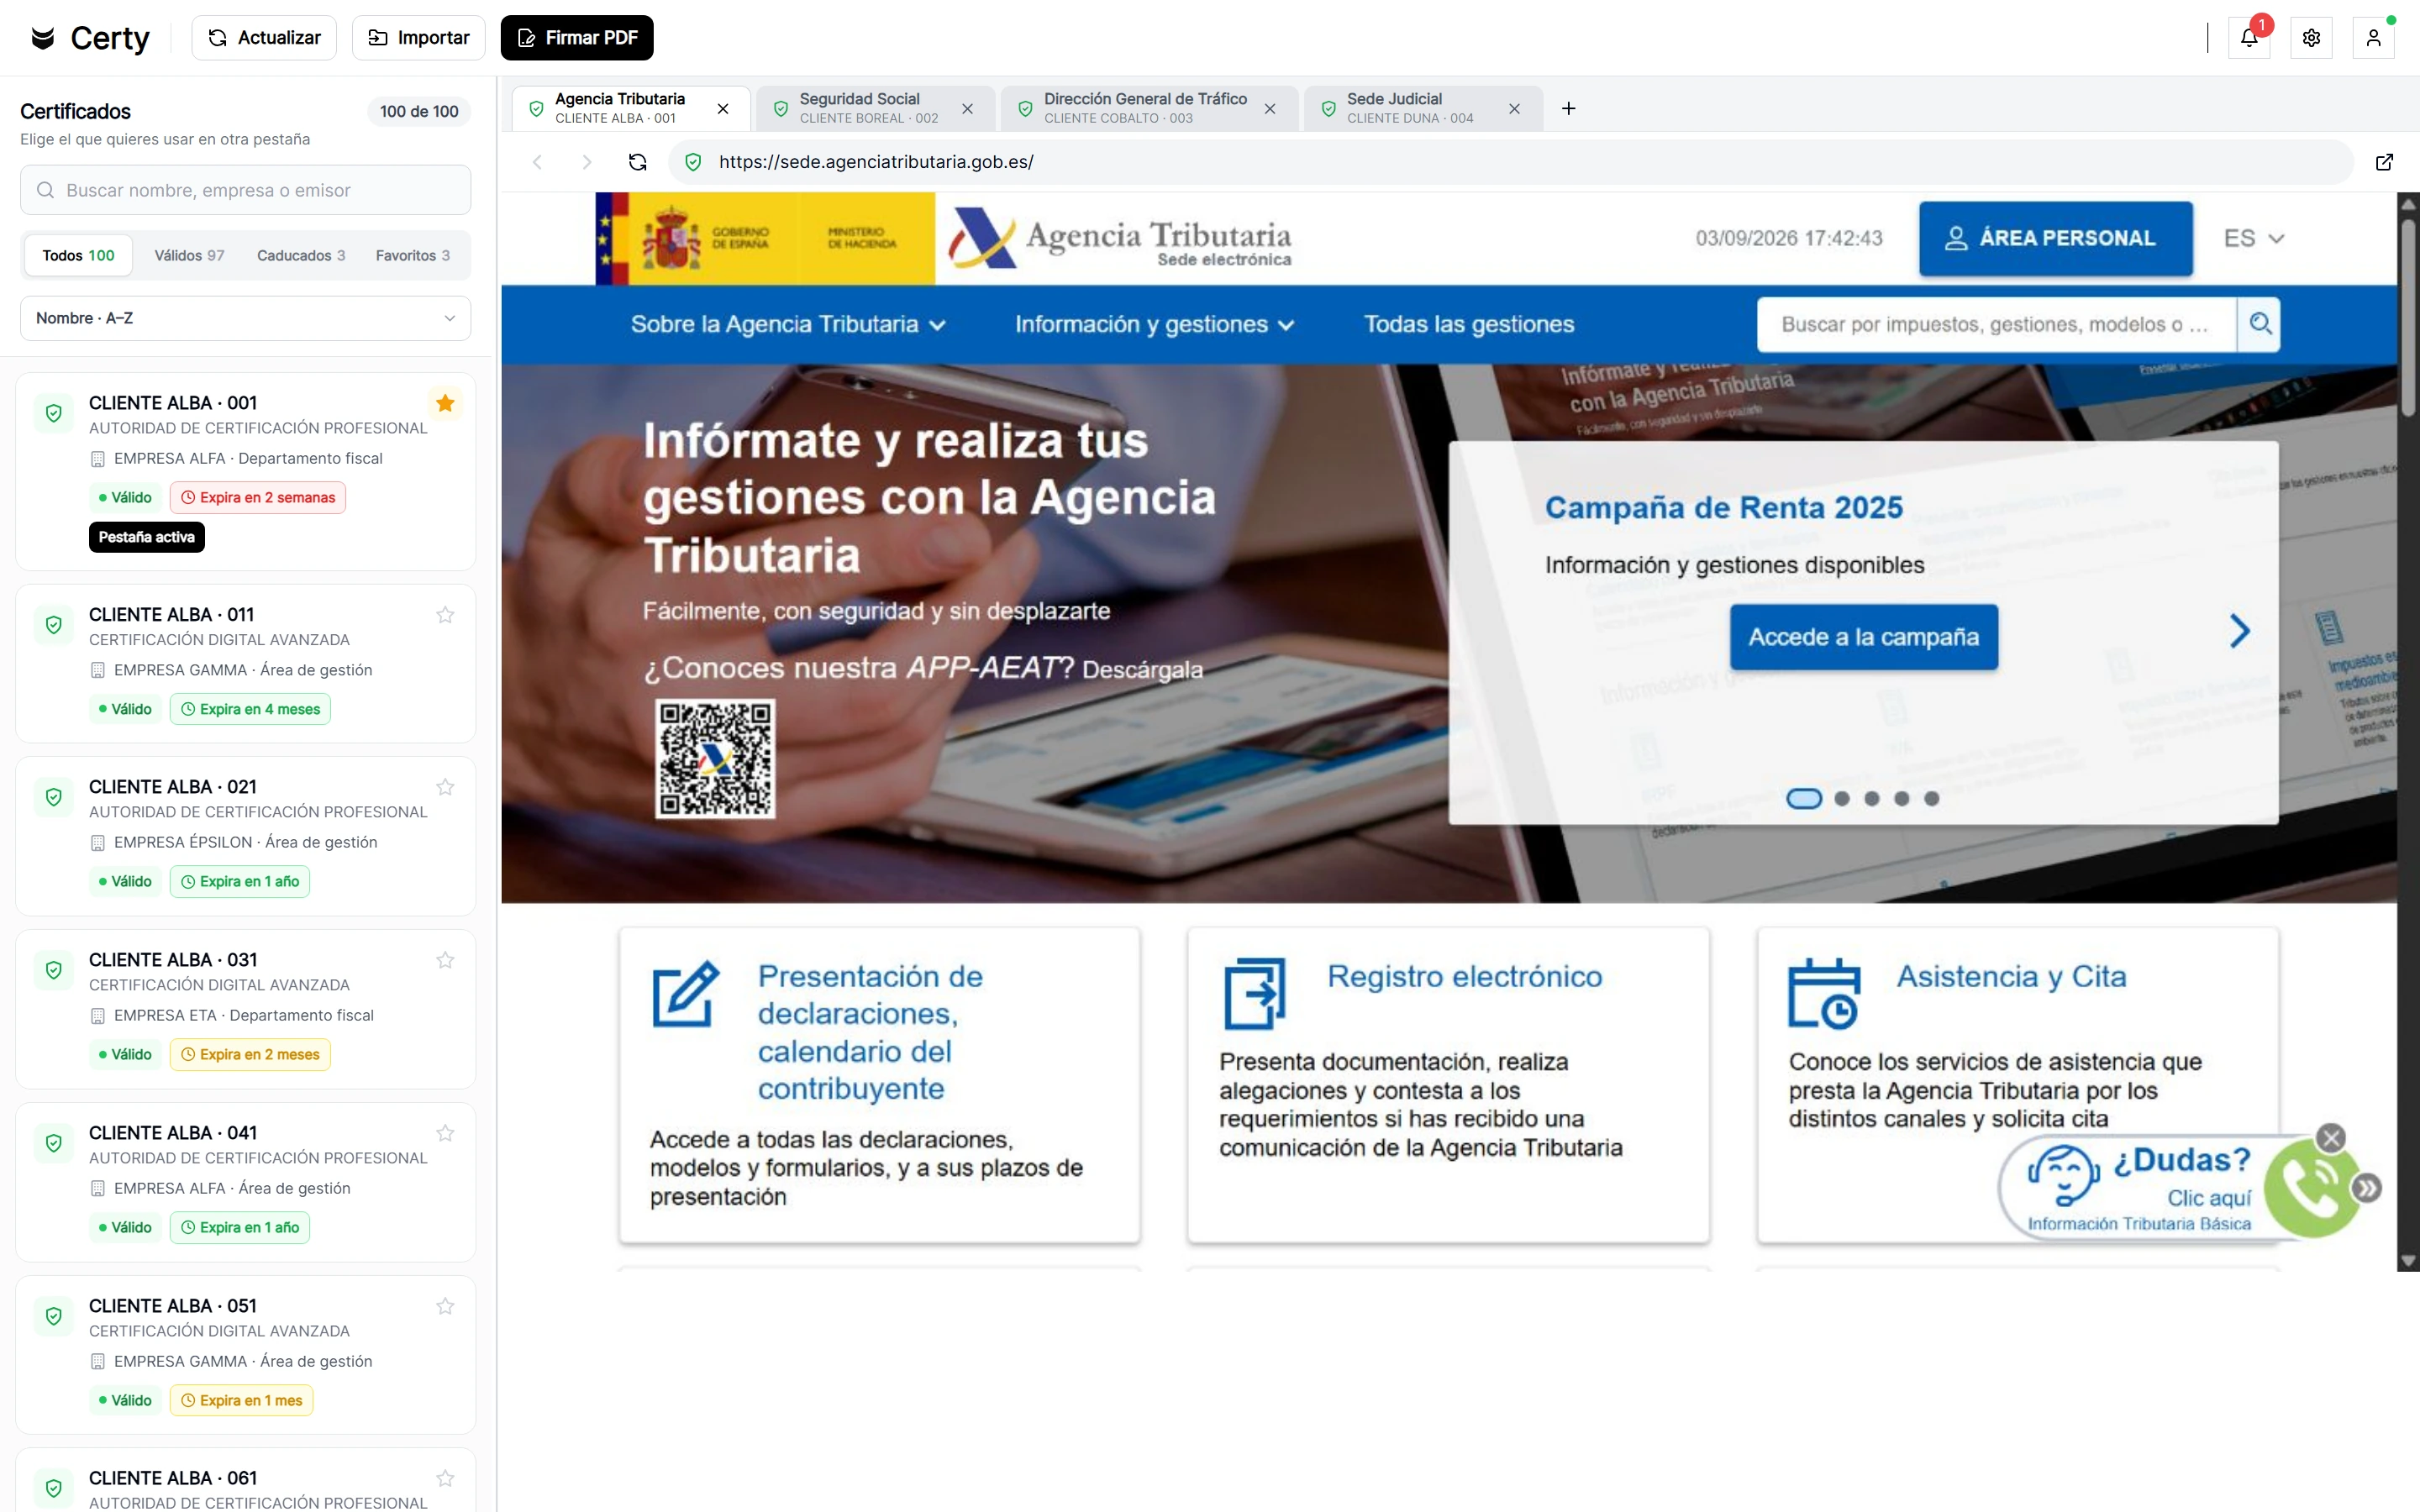Click Descárgala app link
This screenshot has height=1512, width=2420.
coord(1142,670)
